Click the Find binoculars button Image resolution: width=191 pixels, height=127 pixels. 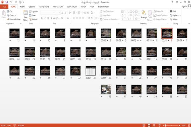tap(173, 11)
